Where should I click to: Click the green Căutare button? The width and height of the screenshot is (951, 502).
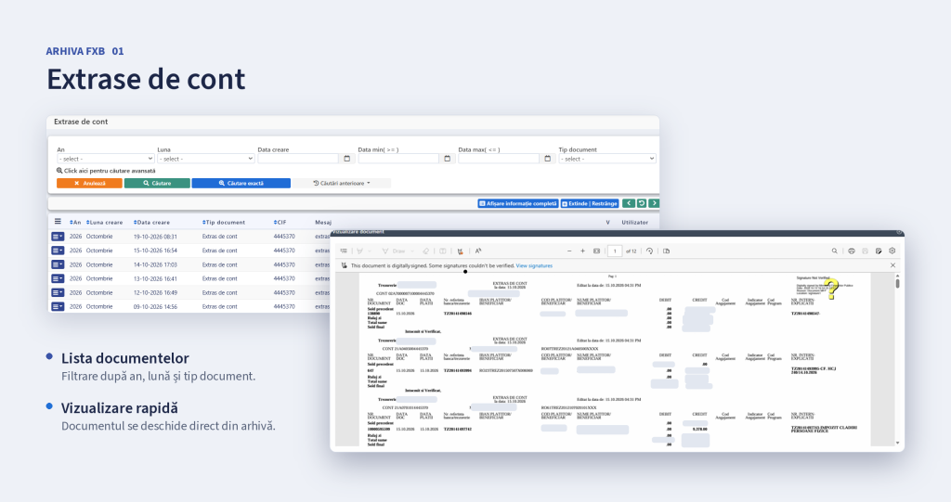click(157, 183)
